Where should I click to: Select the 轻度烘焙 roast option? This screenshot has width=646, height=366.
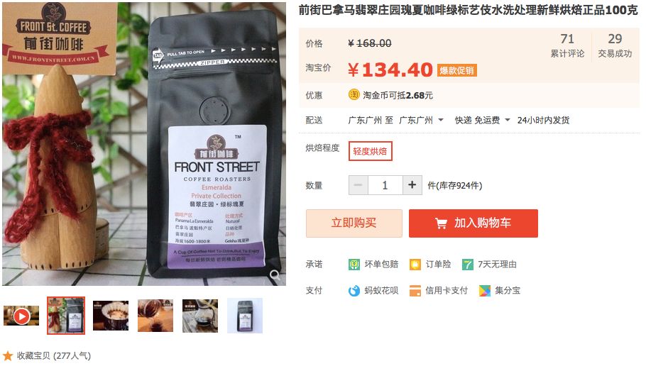(x=370, y=151)
